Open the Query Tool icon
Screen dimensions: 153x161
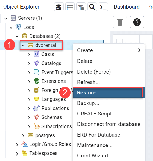pos(59,7)
